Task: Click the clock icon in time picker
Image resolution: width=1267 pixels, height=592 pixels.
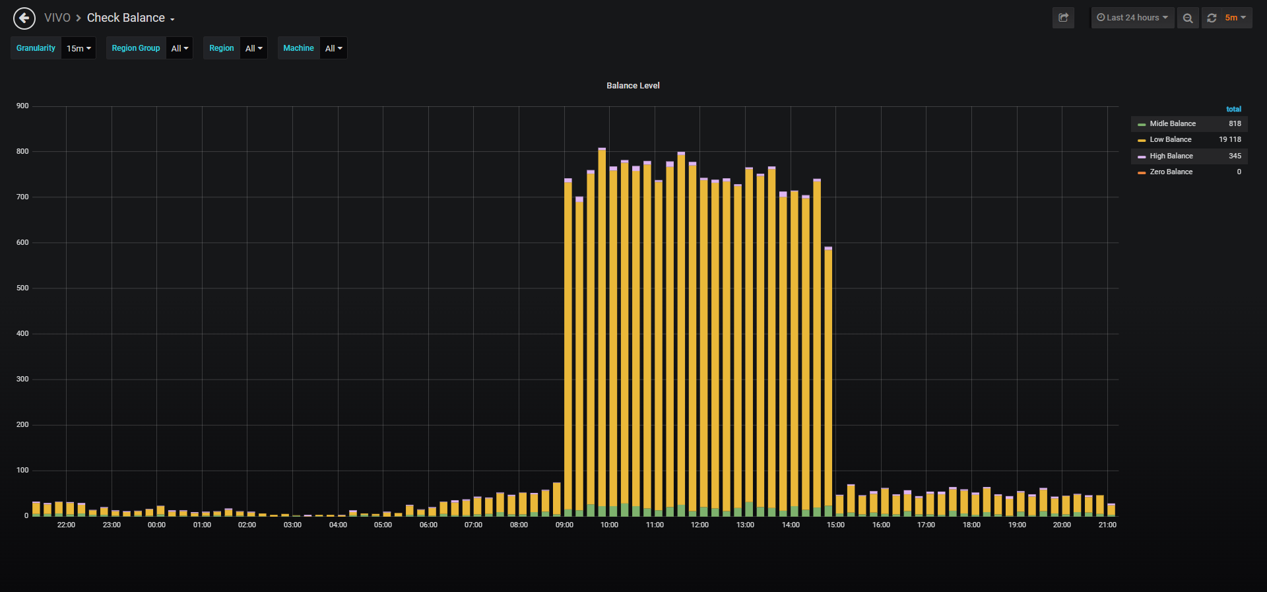Action: pos(1101,18)
